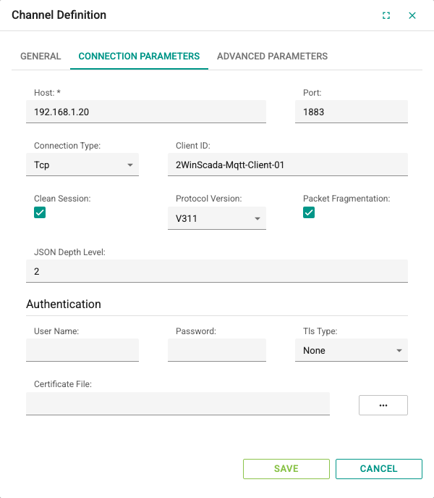Switch to the General tab
Image resolution: width=434 pixels, height=498 pixels.
pos(41,57)
